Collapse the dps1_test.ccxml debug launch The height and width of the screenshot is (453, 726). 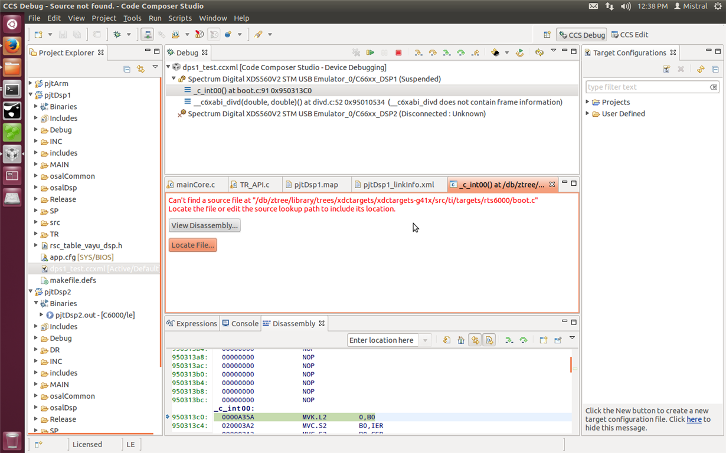[168, 67]
